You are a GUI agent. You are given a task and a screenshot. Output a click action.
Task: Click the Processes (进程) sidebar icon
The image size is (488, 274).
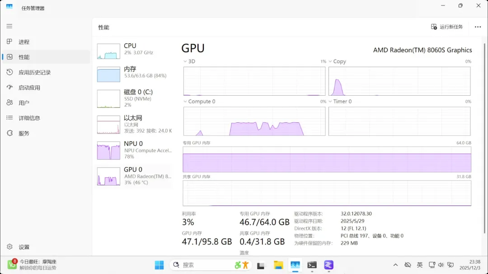[9, 42]
